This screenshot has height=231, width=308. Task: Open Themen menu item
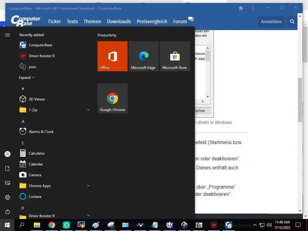(92, 21)
